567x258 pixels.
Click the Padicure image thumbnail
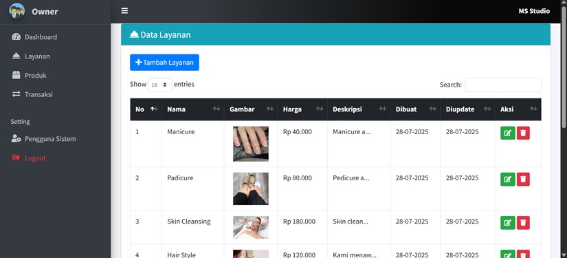click(251, 189)
